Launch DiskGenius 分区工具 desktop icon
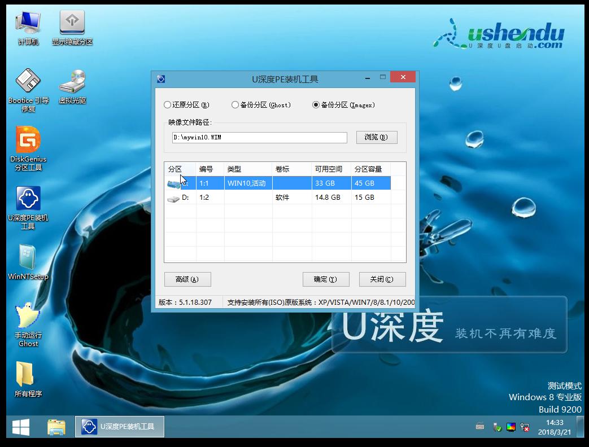The image size is (589, 447). pyautogui.click(x=28, y=148)
